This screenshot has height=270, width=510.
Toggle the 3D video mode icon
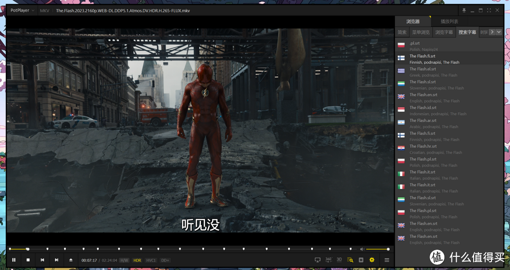pyautogui.click(x=339, y=260)
